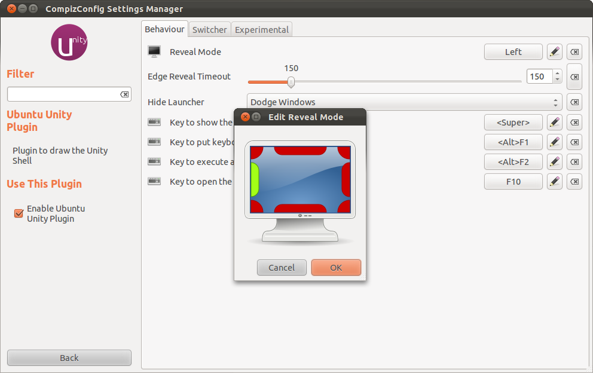Toggle the bottom-right corner region on monitor
This screenshot has height=373, width=593.
click(x=344, y=207)
